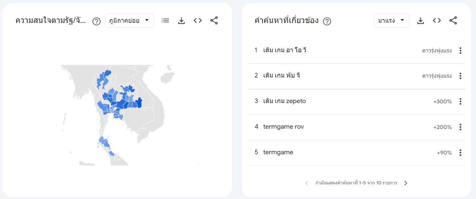Open help tooltip for regional interest panel

point(96,20)
